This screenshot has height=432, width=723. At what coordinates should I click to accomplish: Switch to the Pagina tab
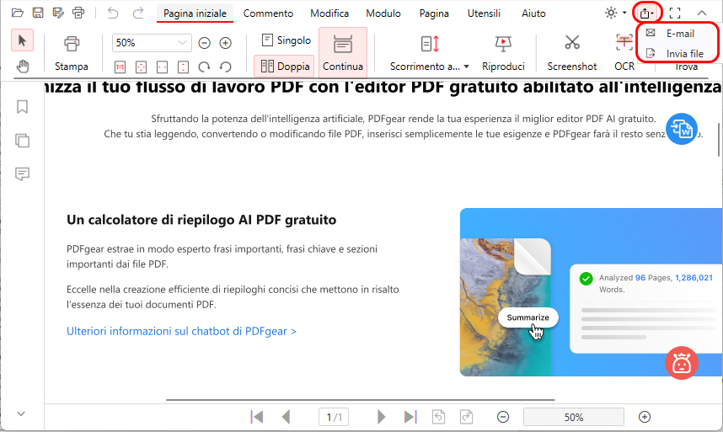click(434, 13)
